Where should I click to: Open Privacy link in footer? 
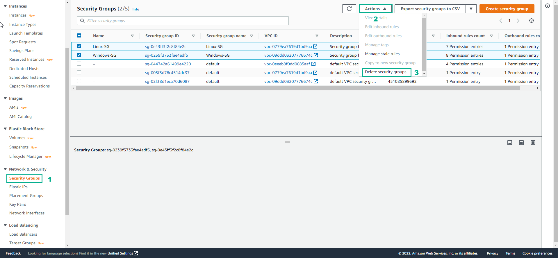pos(492,253)
